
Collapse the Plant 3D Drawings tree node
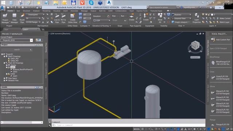coord(4,63)
